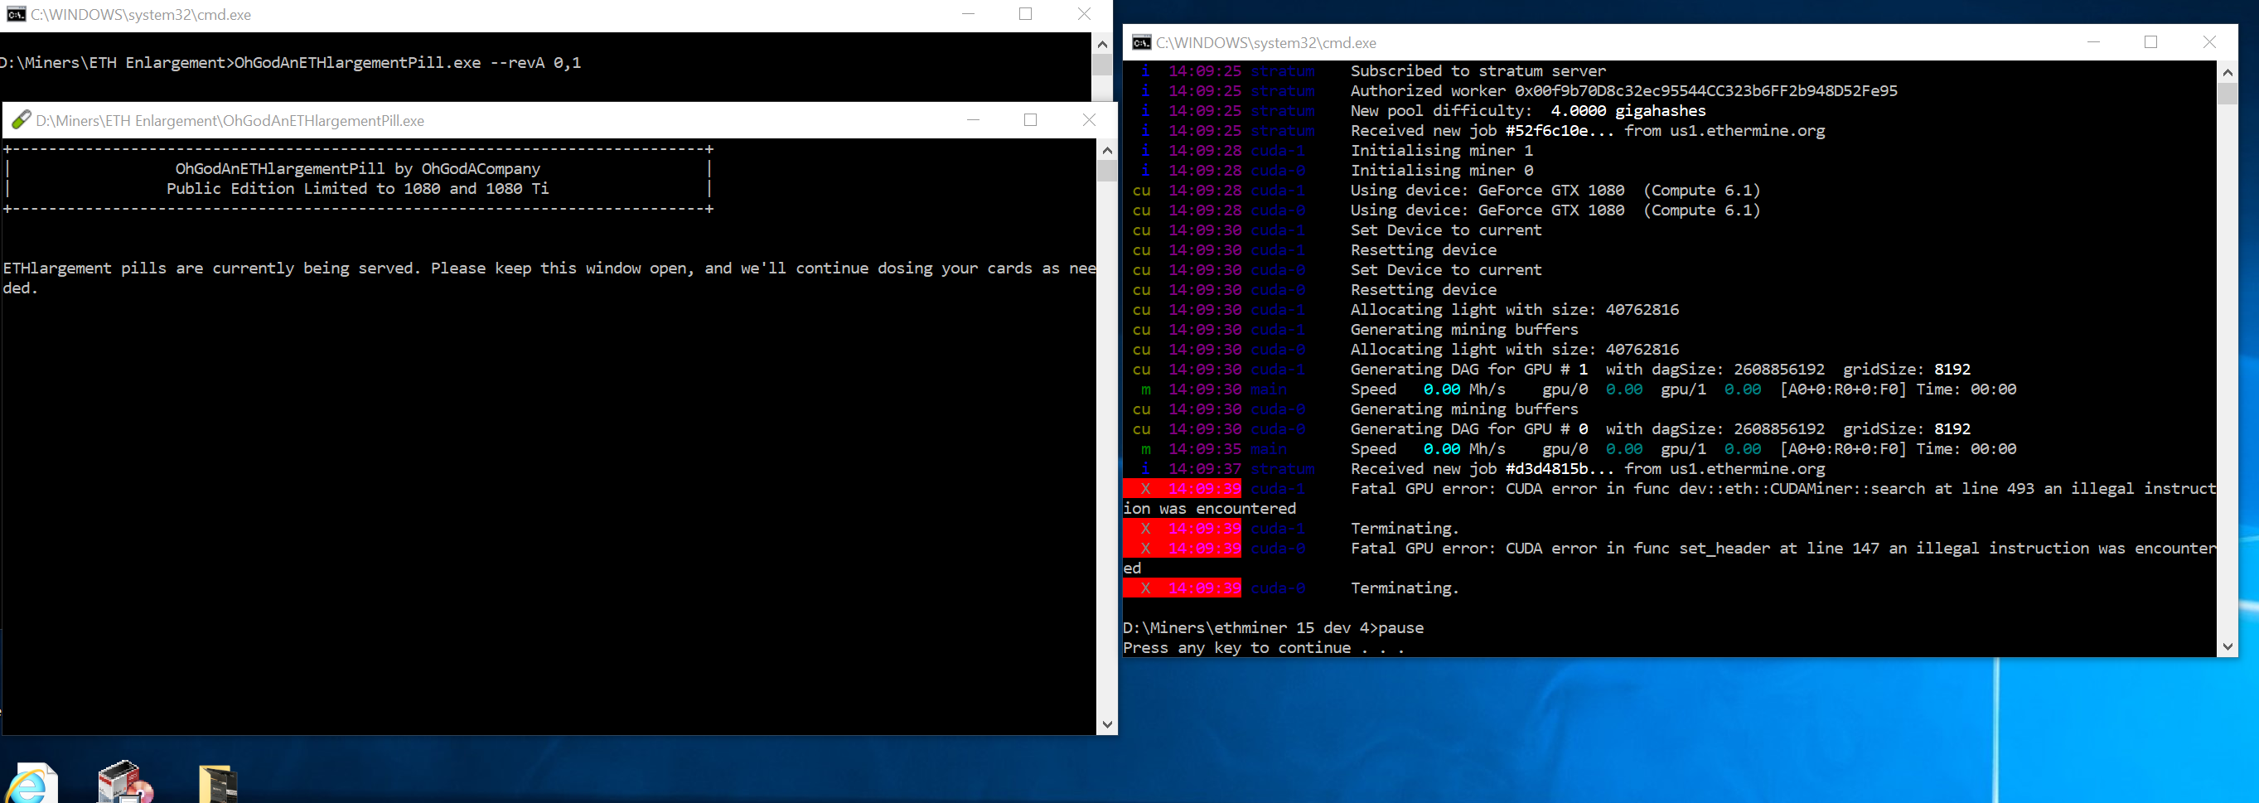This screenshot has width=2259, height=803.
Task: Open the Internet Explorer file icon on desktop
Action: point(31,783)
